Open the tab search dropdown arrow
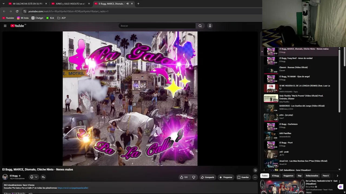This screenshot has height=194, width=346. point(4,4)
